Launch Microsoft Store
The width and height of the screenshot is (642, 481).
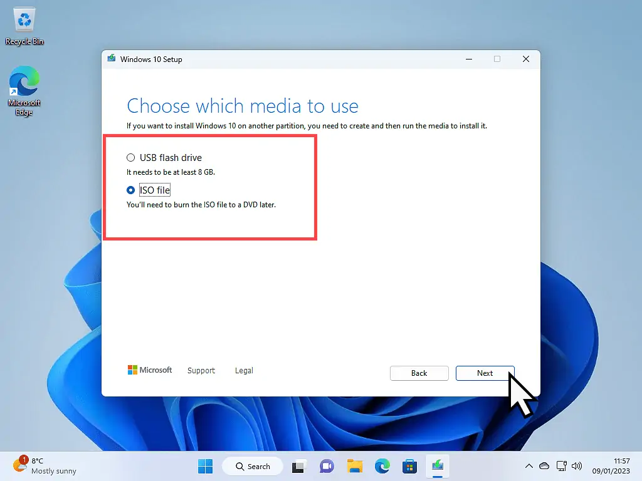409,466
